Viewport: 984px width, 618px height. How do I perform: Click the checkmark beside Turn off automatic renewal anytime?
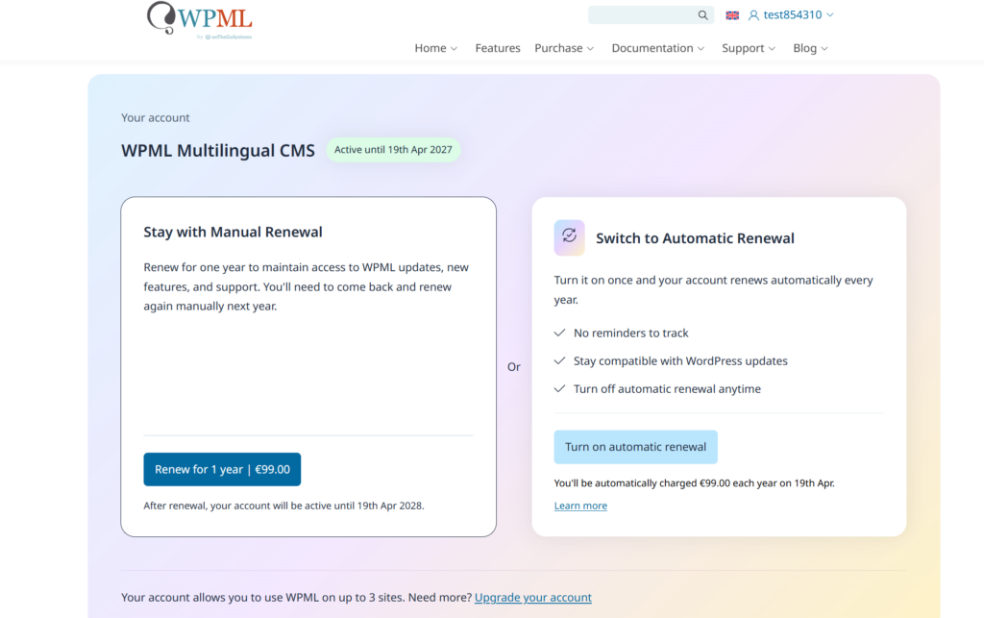[557, 388]
